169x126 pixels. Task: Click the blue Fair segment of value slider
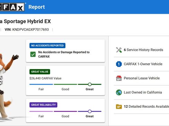[41, 84]
